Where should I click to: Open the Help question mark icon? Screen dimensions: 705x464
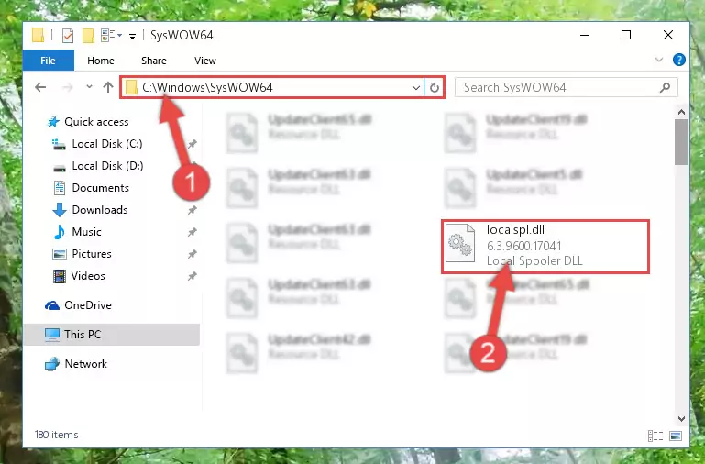pyautogui.click(x=679, y=60)
